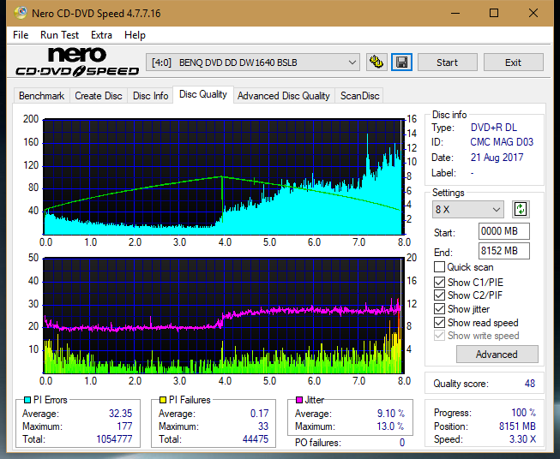
Task: Click the grayed Show write speed checkbox
Action: 439,336
